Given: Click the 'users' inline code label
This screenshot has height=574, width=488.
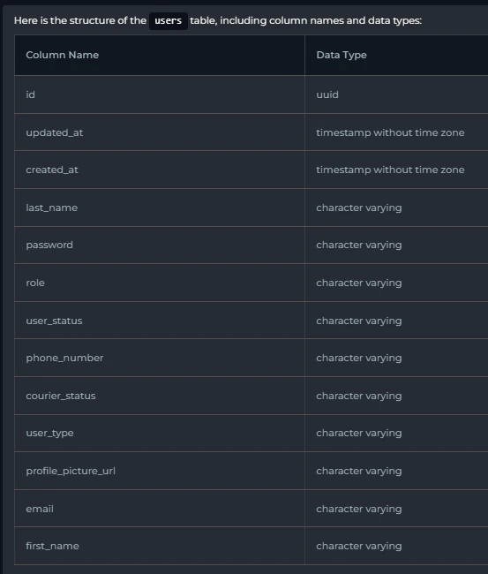Looking at the screenshot, I should [169, 20].
